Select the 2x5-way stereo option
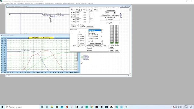 click(x=79, y=43)
